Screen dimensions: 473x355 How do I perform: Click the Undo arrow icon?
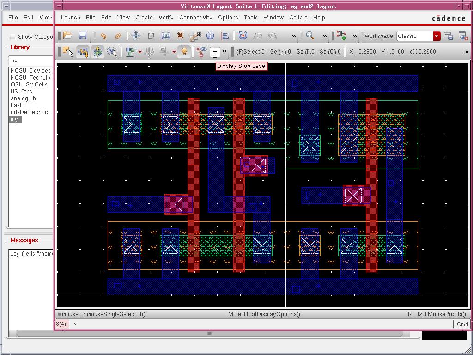[103, 36]
